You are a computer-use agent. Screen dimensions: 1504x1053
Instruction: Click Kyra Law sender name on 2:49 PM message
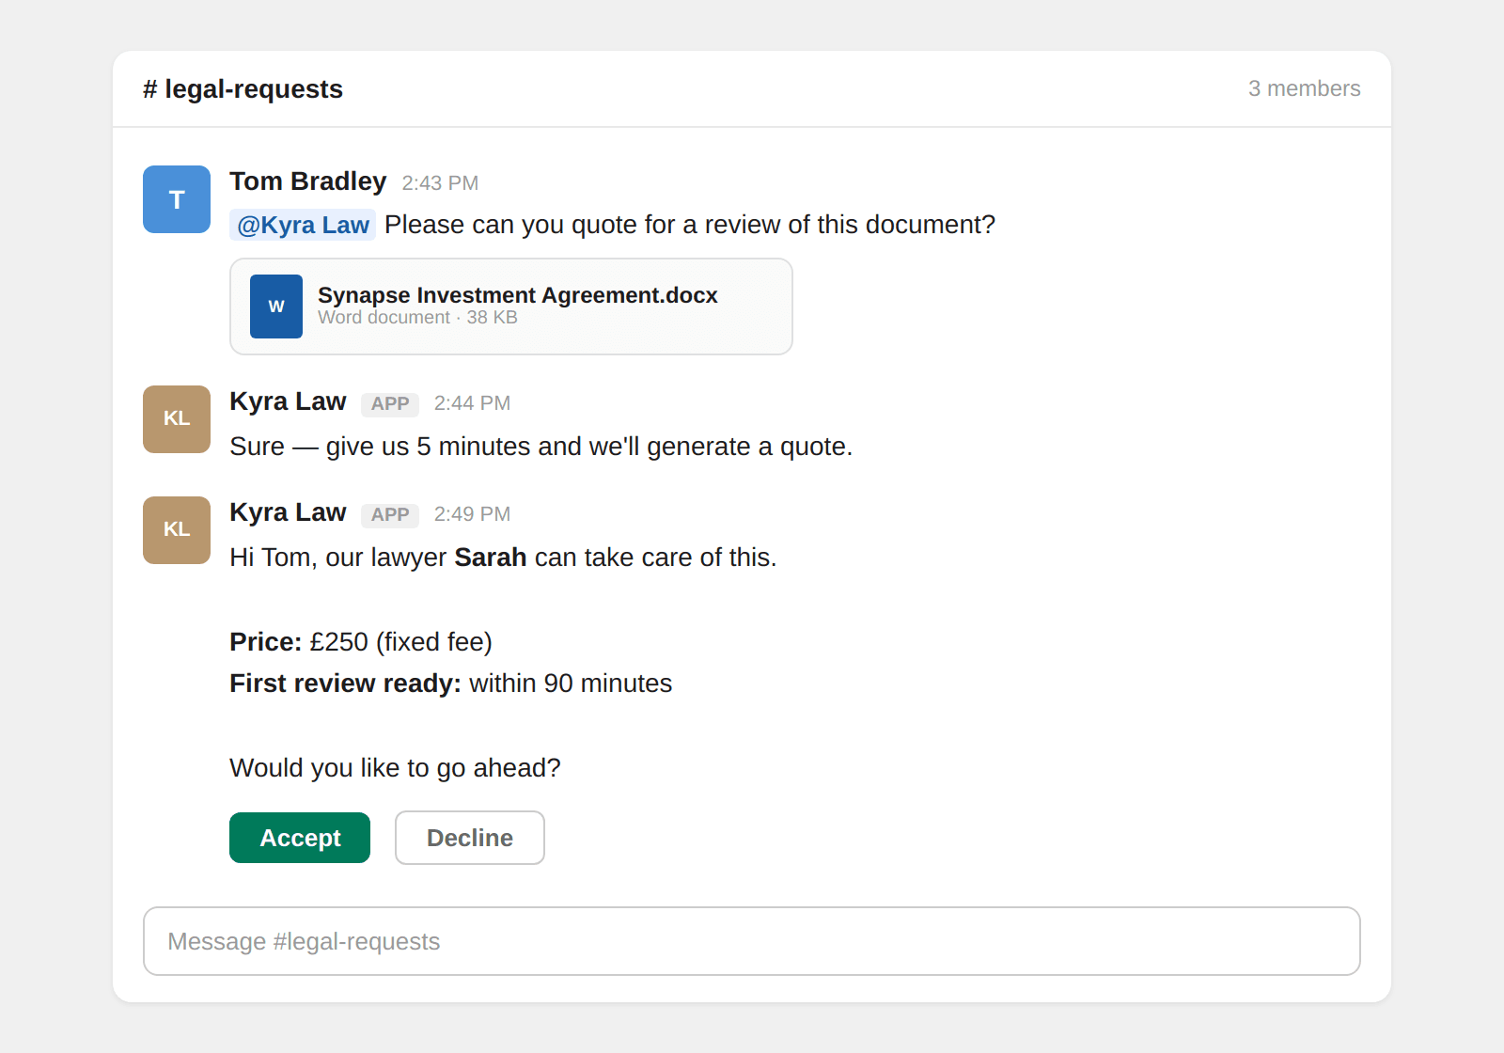click(x=288, y=512)
